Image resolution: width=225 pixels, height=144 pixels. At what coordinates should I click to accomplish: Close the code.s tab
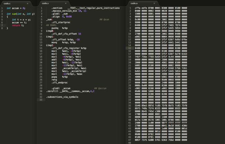(x=66, y=3)
